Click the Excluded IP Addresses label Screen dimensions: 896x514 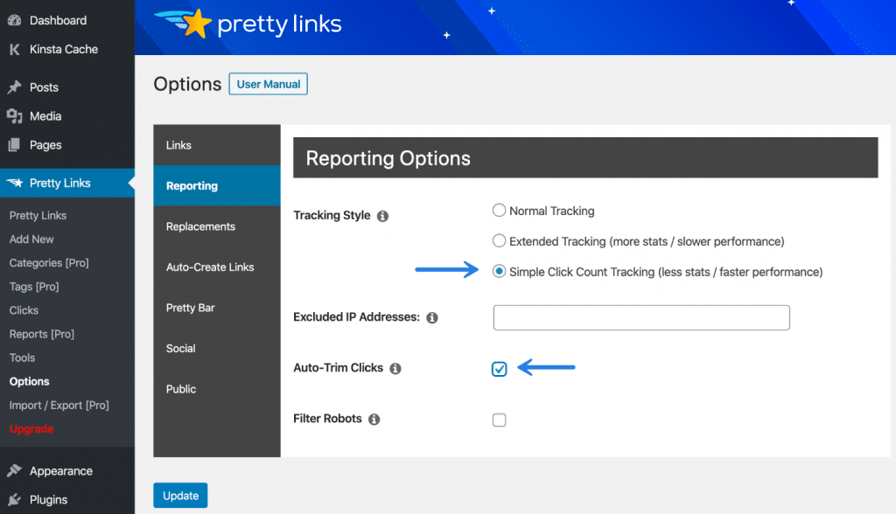pos(357,317)
